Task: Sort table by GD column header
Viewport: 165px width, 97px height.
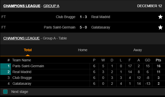Action: coord(147,60)
